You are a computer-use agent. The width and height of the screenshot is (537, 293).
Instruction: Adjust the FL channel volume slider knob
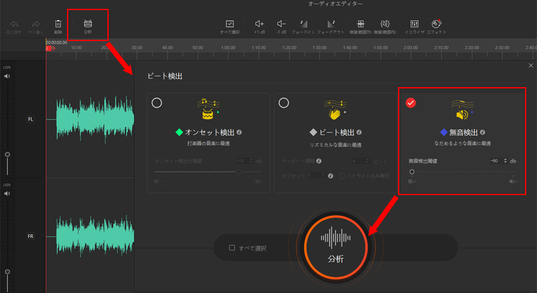pyautogui.click(x=7, y=154)
